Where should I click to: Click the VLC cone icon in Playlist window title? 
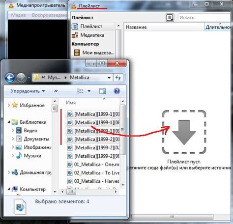(74, 6)
